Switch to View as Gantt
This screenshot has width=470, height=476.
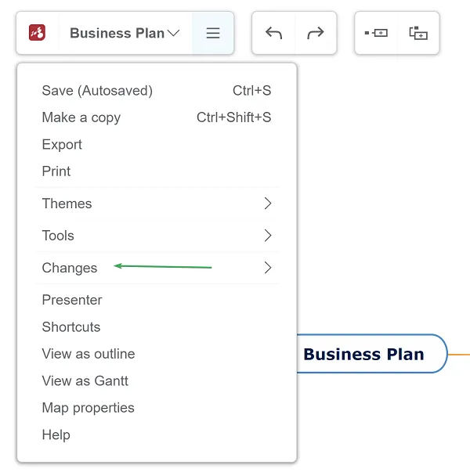point(85,381)
